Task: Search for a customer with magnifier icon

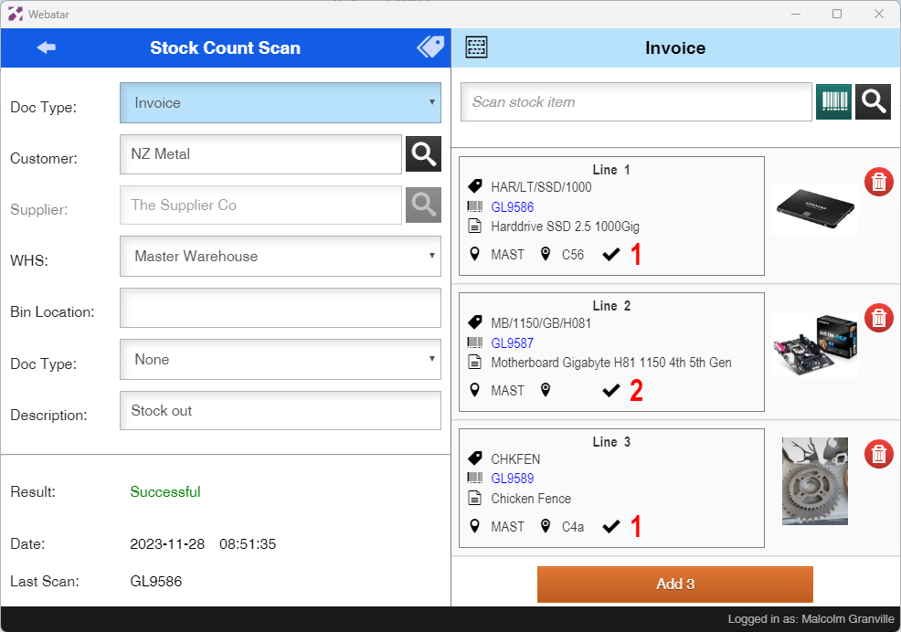Action: [423, 154]
